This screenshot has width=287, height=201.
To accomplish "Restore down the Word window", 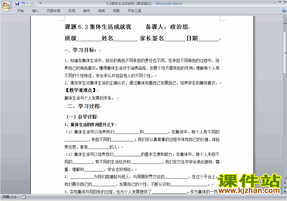I will tap(280, 2).
